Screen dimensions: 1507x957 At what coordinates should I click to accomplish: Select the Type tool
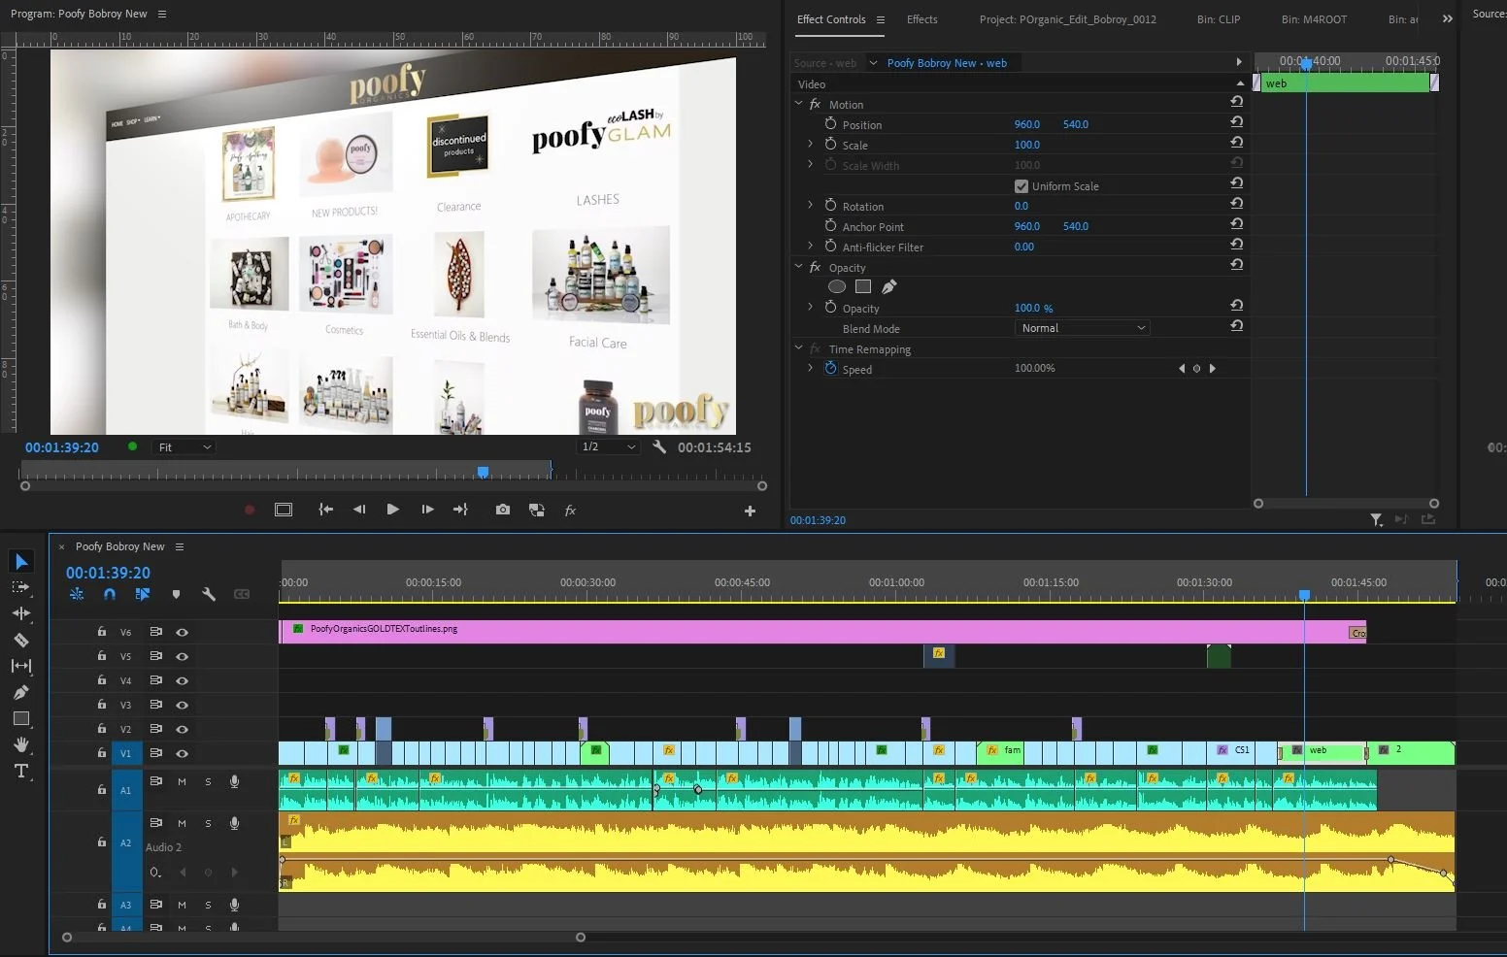20,771
